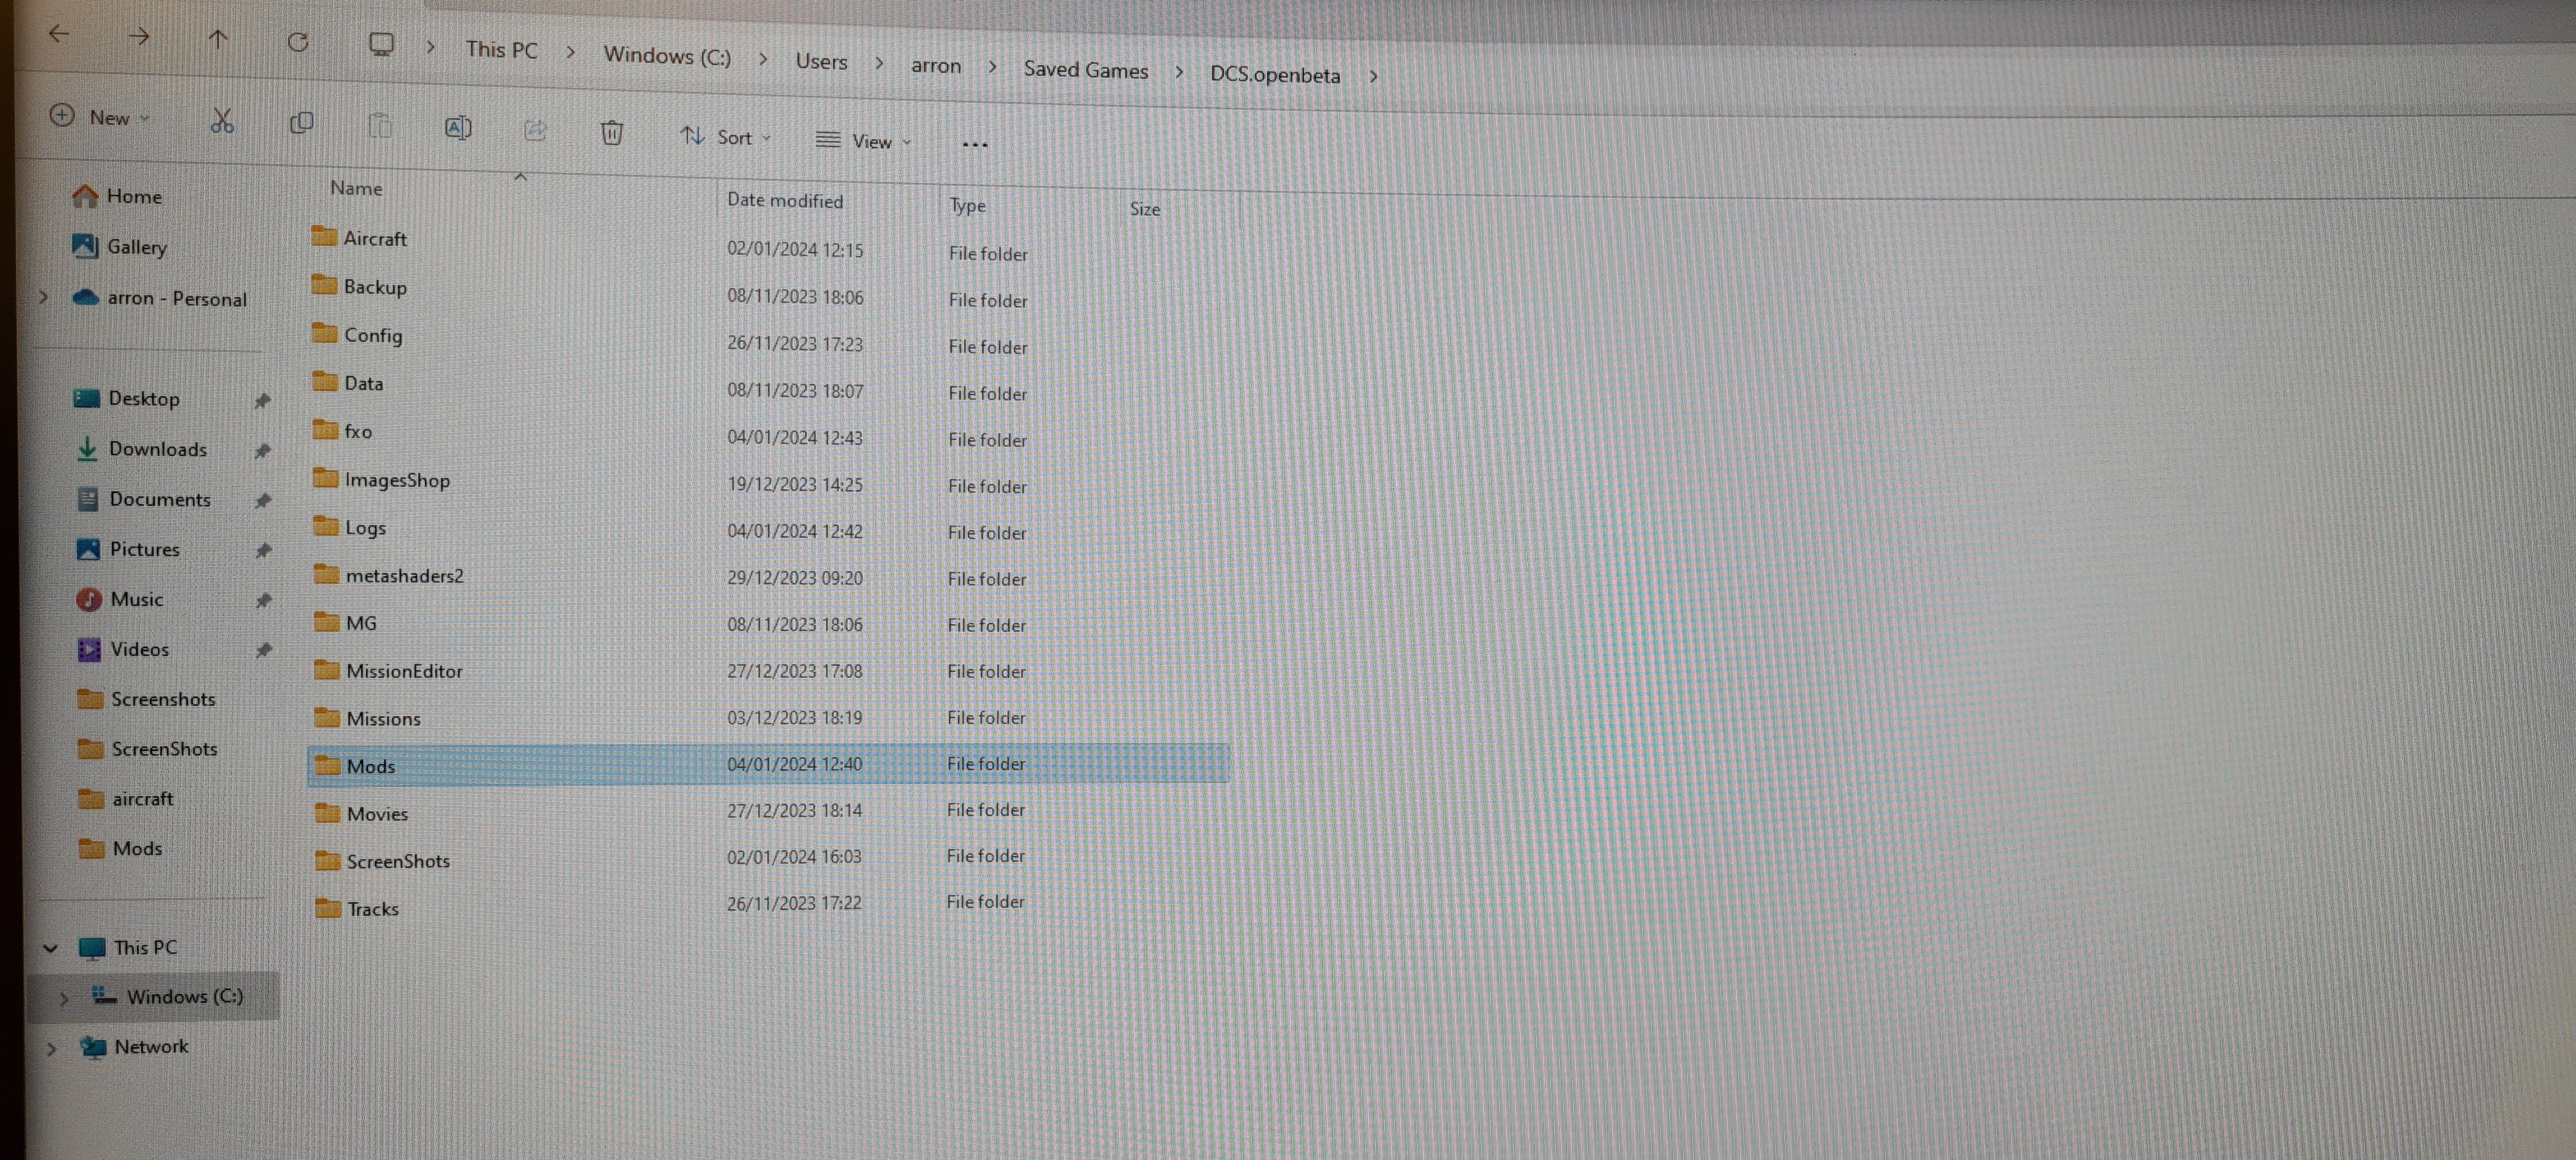This screenshot has height=1160, width=2576.
Task: Click the Paste icon
Action: point(380,126)
